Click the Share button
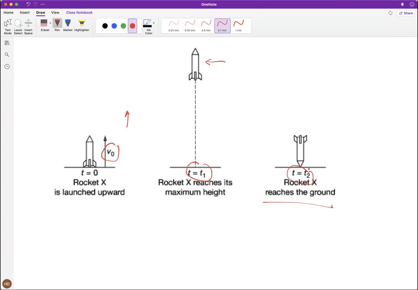418x290 pixels. (406, 13)
